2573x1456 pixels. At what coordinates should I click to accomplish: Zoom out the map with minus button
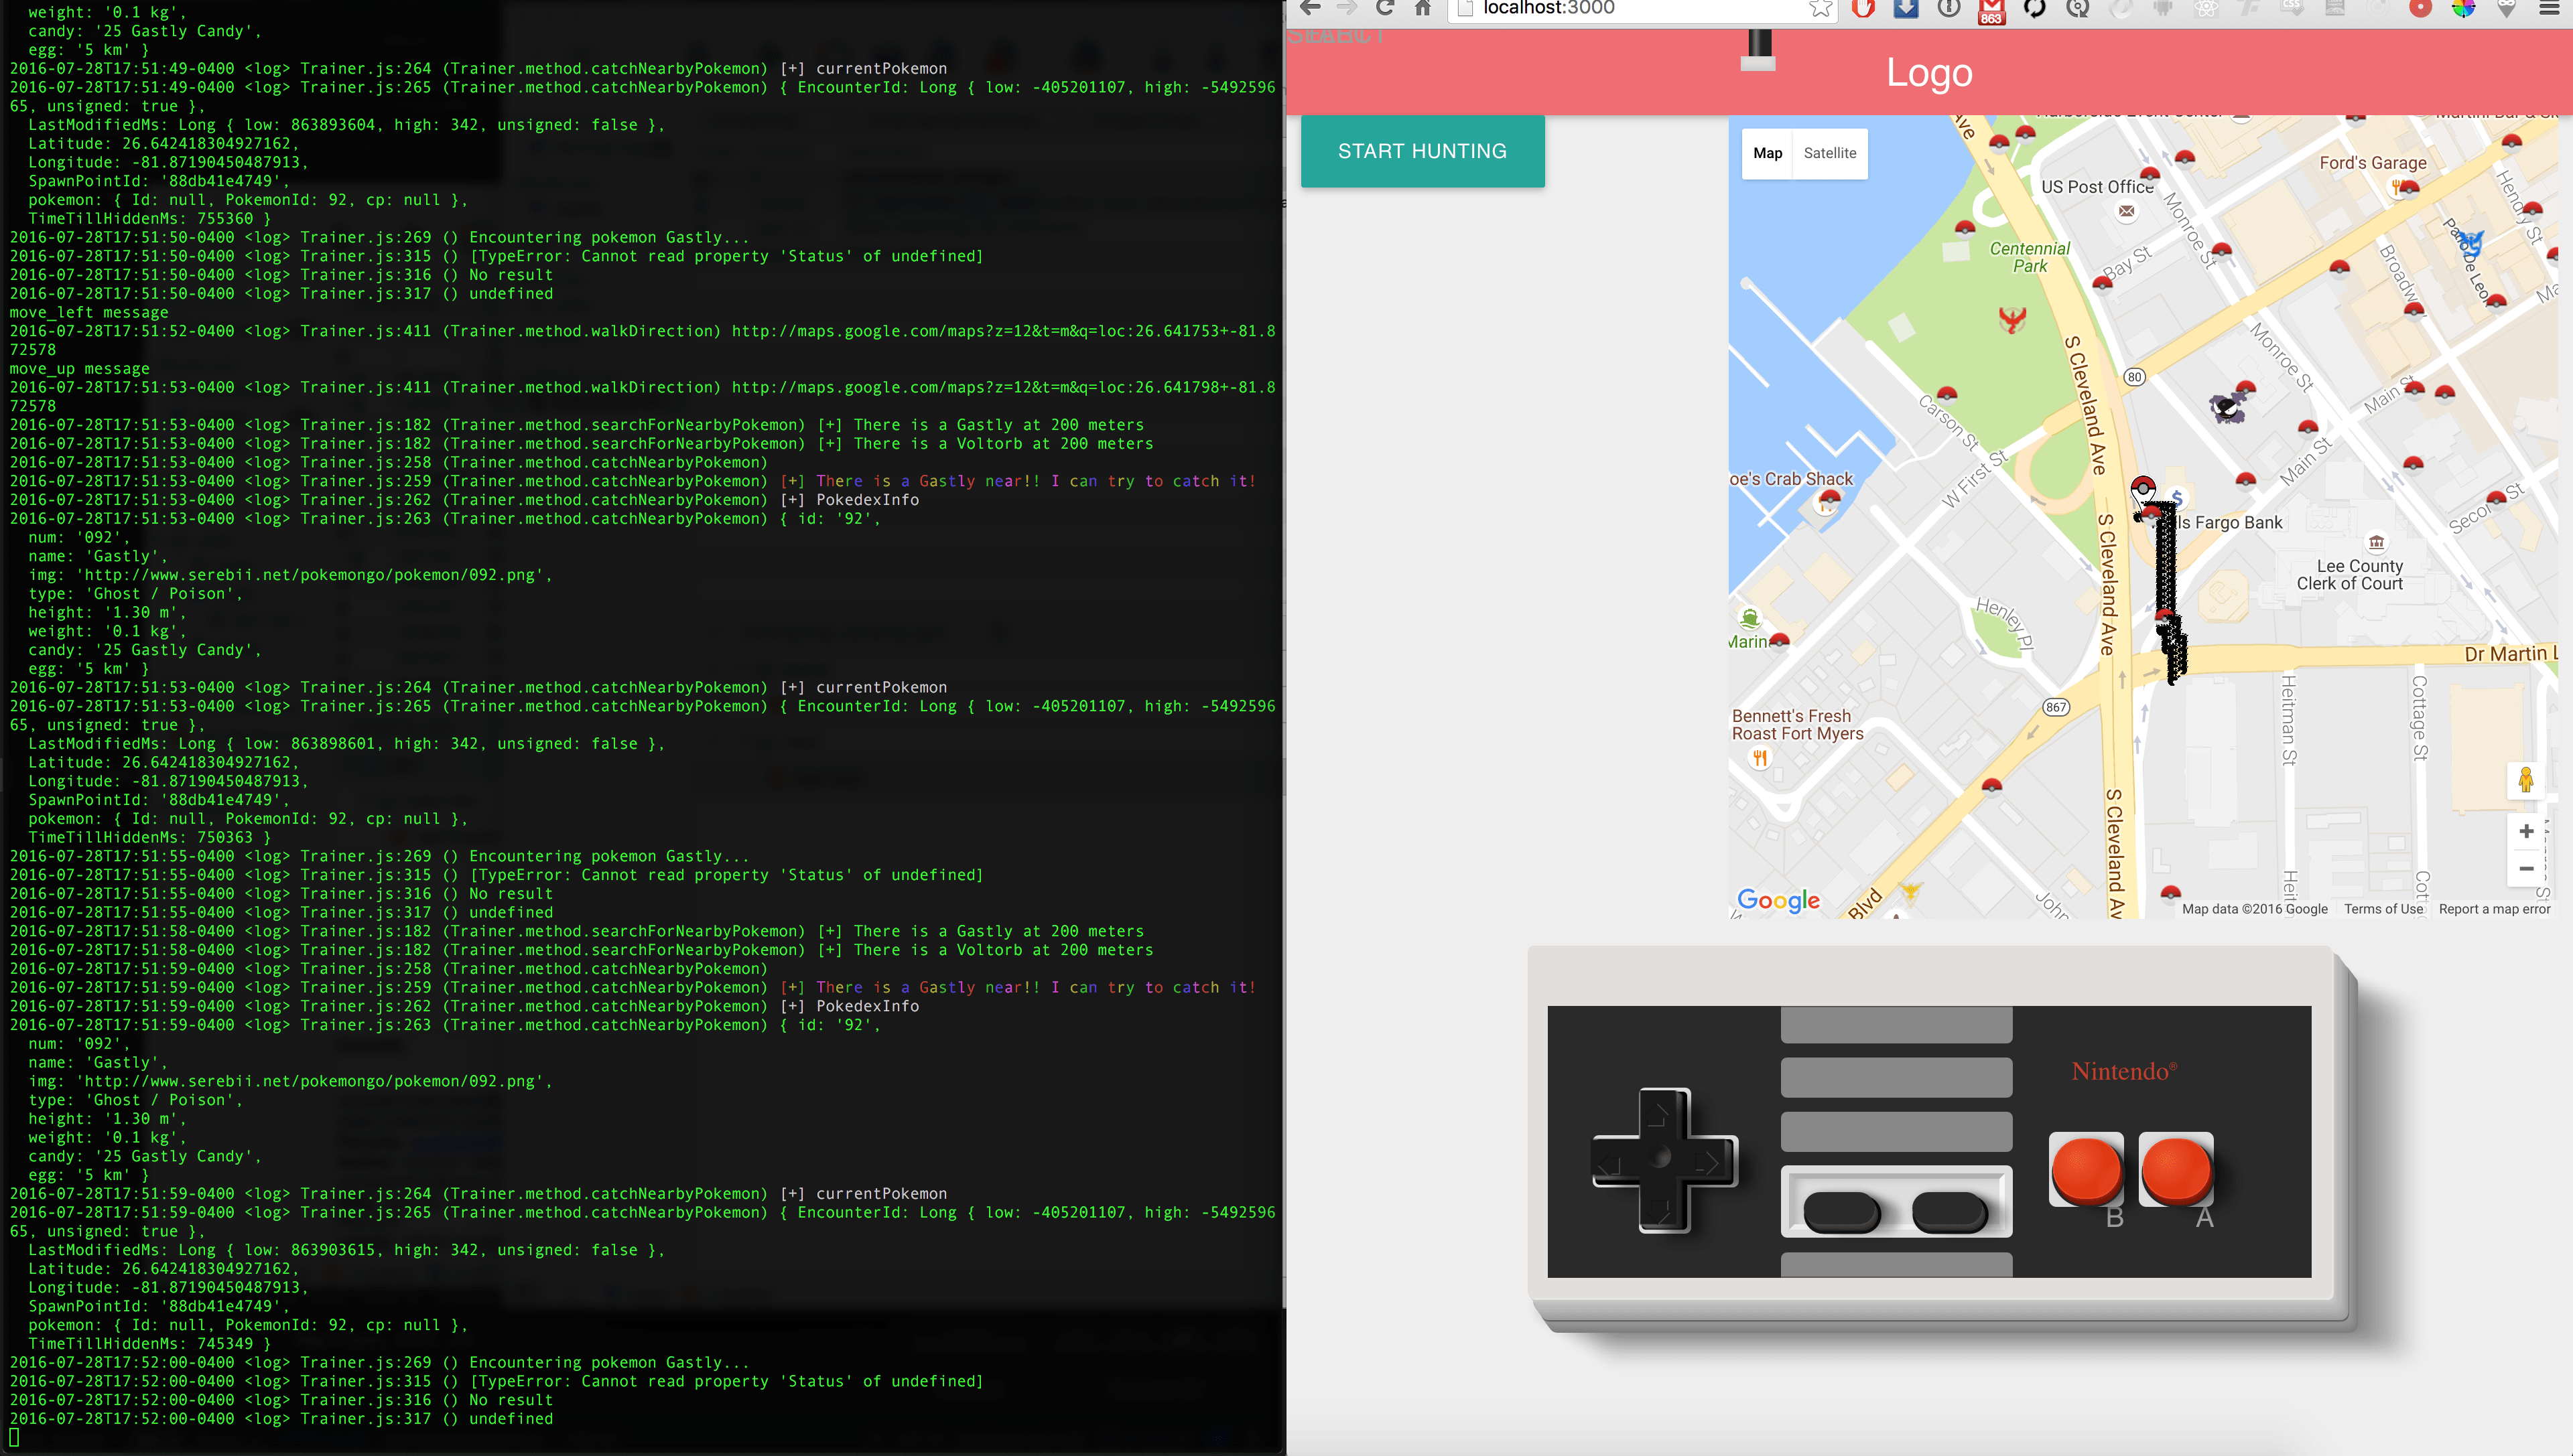pyautogui.click(x=2525, y=868)
